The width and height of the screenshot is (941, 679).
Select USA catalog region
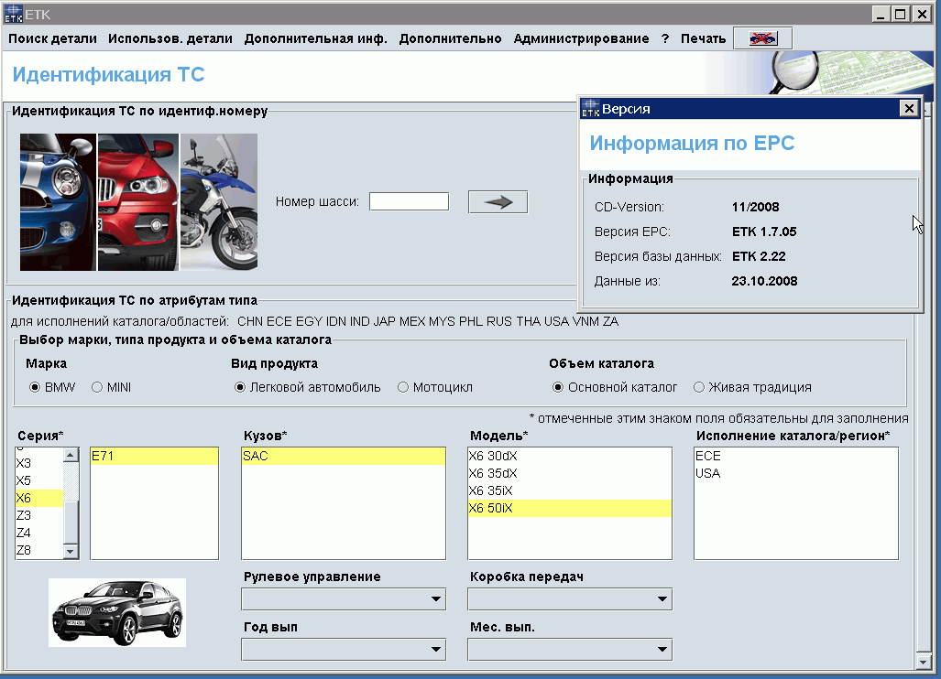[795, 473]
